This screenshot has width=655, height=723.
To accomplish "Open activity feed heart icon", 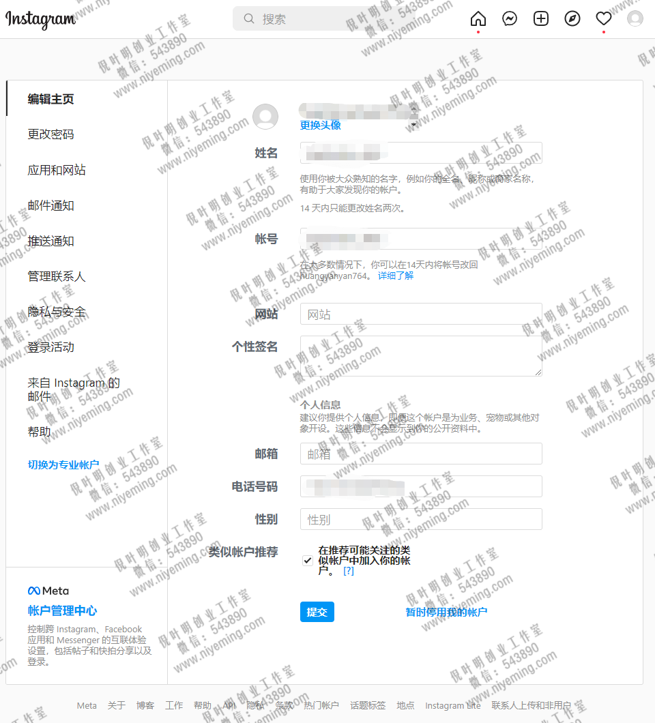I will 603,18.
